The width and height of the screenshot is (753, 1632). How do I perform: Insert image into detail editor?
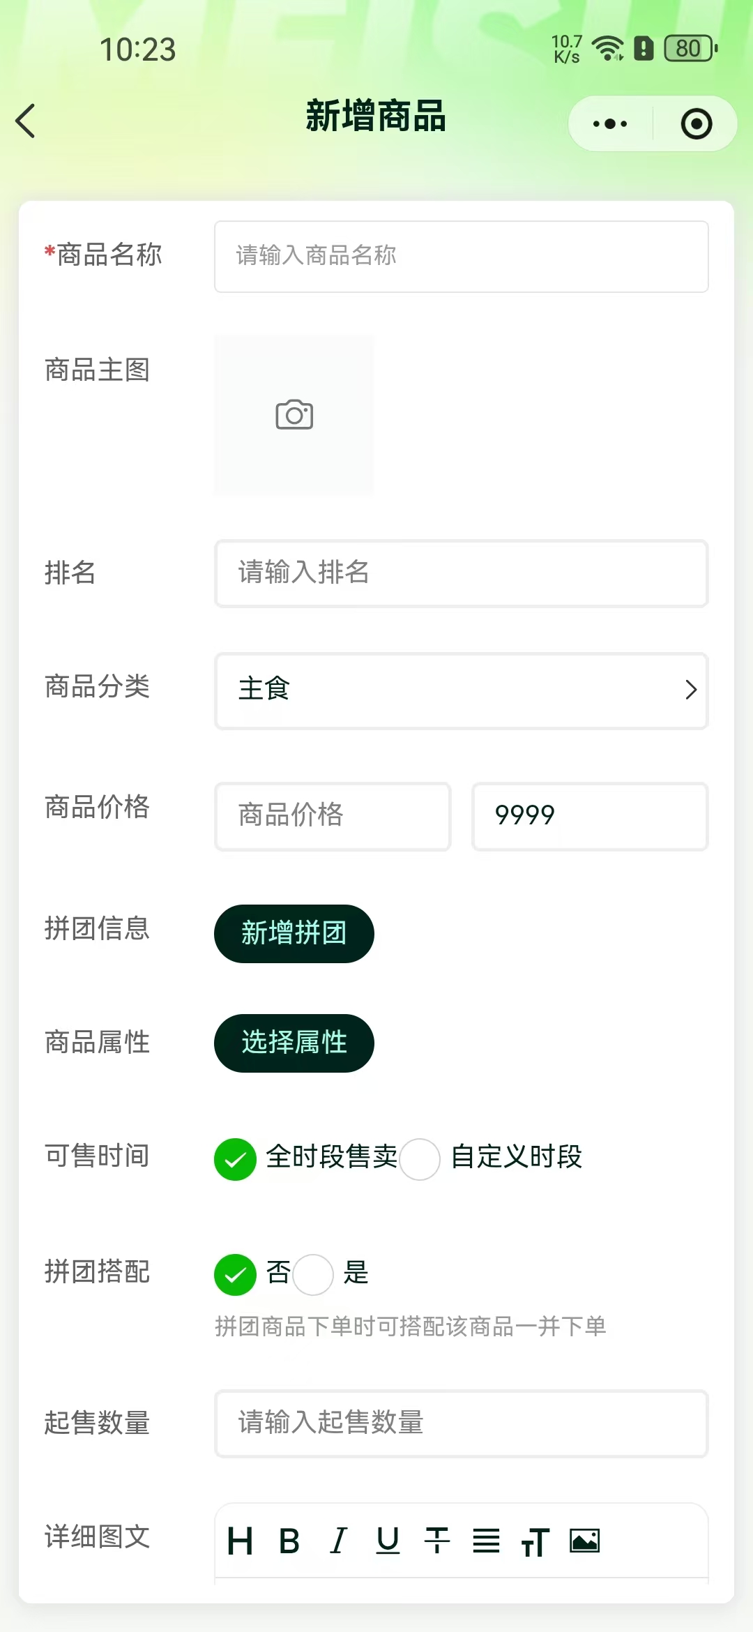(x=585, y=1541)
